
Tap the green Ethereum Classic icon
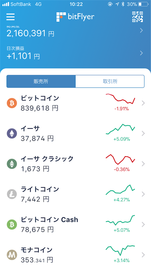(x=12, y=164)
